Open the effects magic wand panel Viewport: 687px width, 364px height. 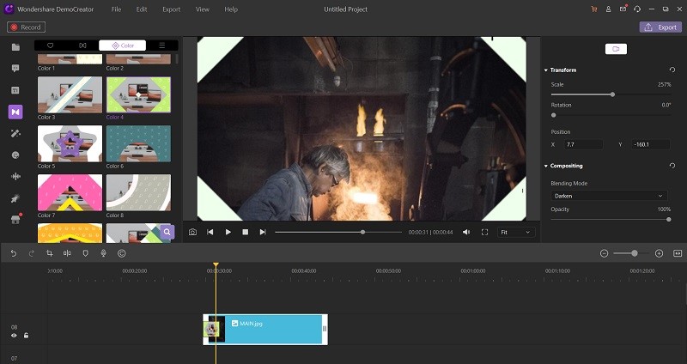click(15, 134)
